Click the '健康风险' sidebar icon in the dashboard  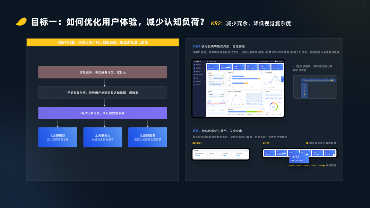click(x=194, y=68)
